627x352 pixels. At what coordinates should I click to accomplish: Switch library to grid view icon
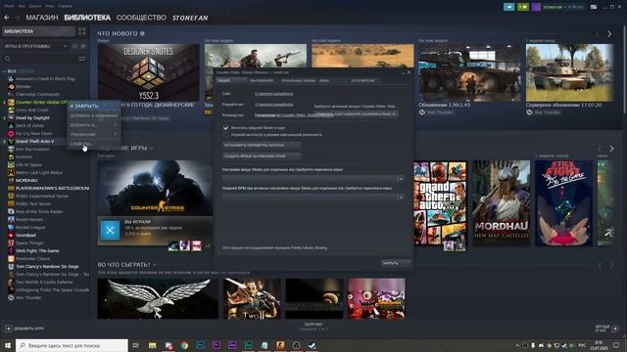pyautogui.click(x=82, y=31)
